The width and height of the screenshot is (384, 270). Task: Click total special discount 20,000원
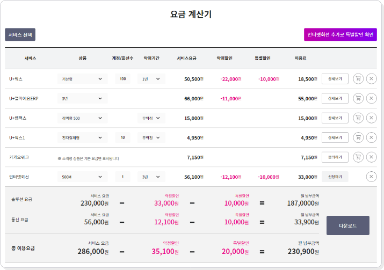235,251
